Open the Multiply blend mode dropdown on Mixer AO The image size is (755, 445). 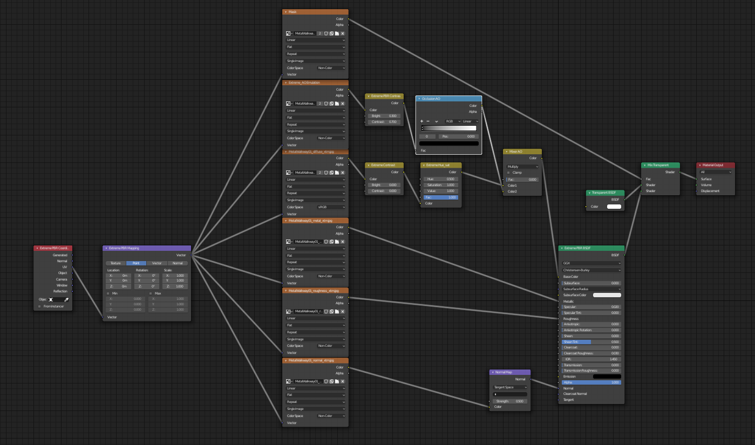(x=522, y=166)
